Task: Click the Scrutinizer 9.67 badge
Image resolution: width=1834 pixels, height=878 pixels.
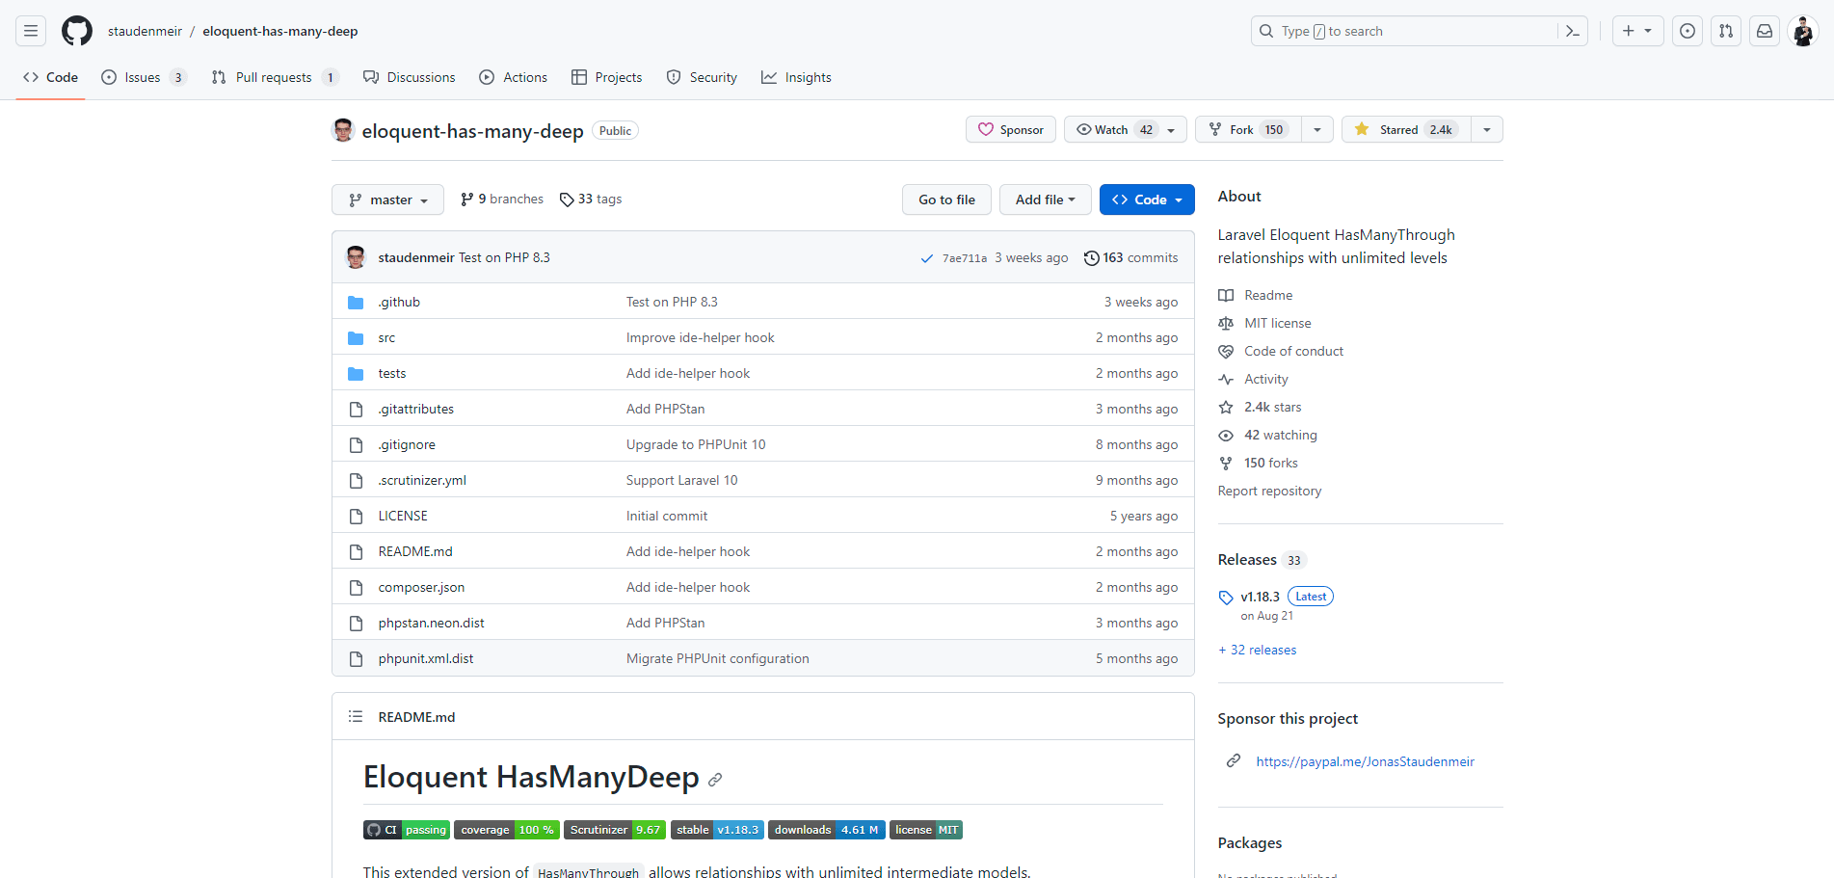Action: coord(615,830)
